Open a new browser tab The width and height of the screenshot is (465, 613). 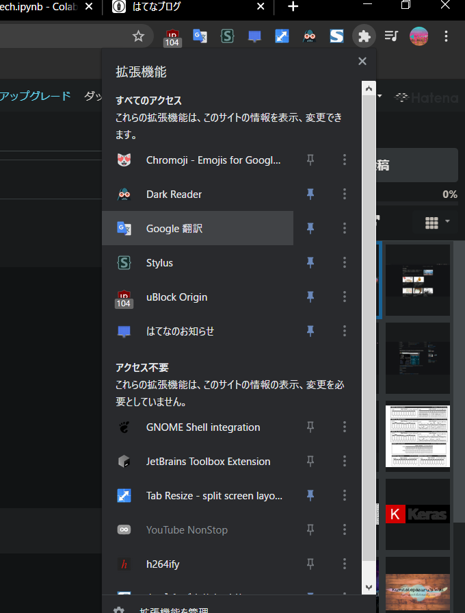pos(293,7)
